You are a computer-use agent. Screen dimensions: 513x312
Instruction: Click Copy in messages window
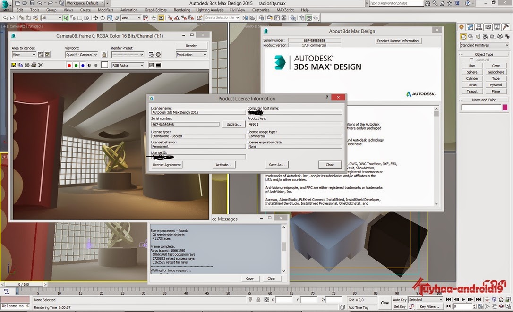click(249, 278)
